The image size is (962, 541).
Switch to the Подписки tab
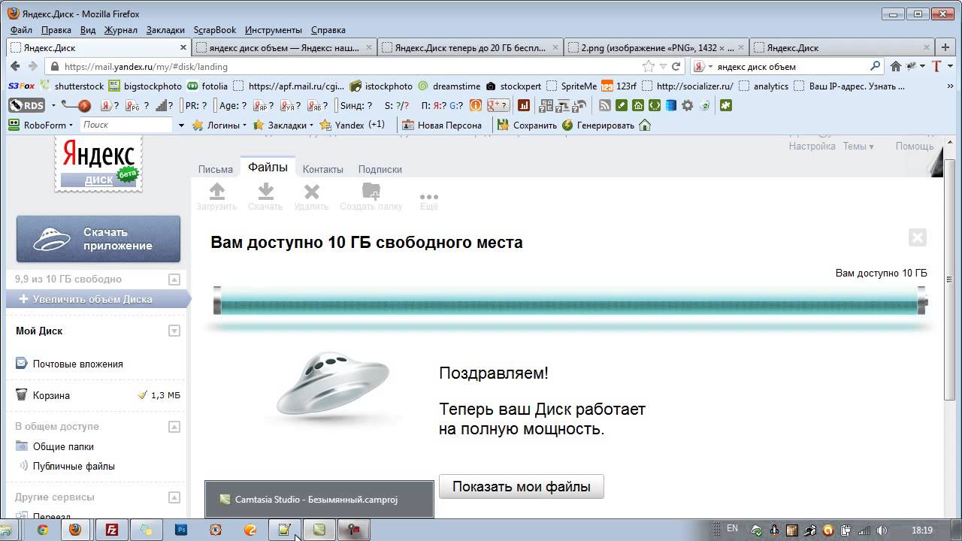pos(380,169)
